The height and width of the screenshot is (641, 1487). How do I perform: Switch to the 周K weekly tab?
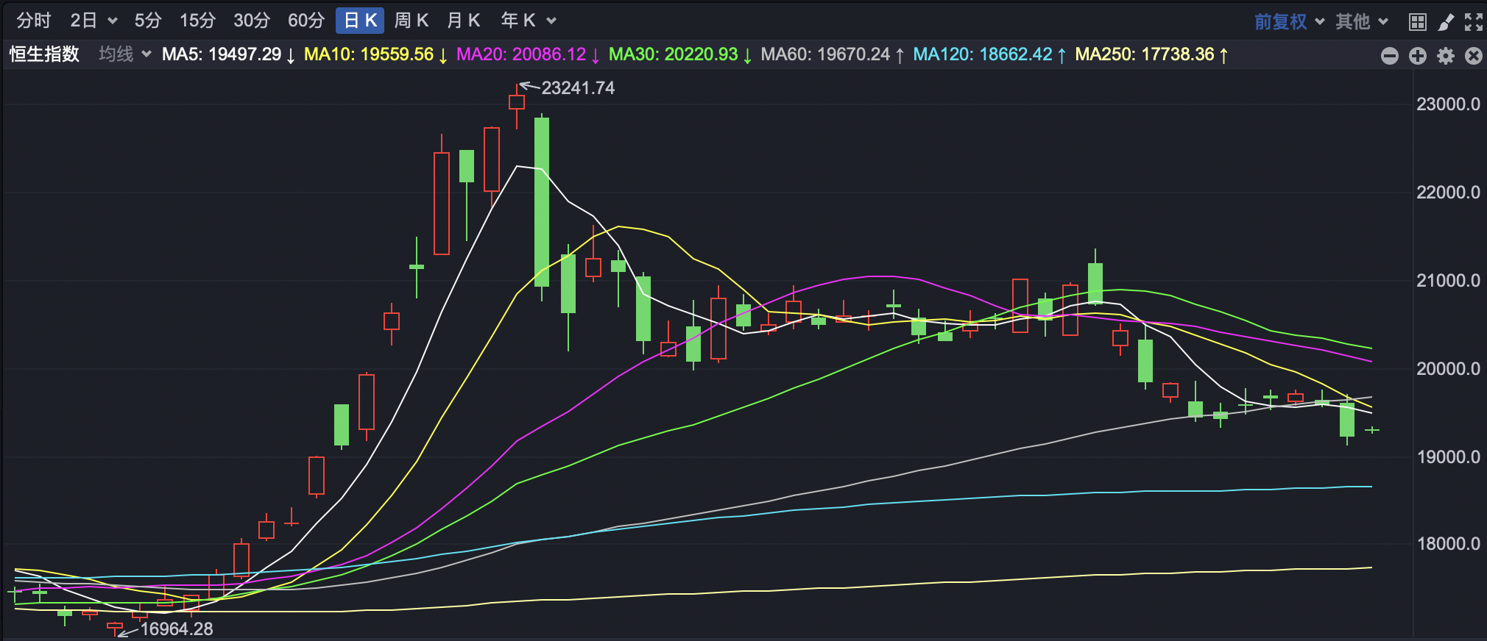click(x=412, y=21)
